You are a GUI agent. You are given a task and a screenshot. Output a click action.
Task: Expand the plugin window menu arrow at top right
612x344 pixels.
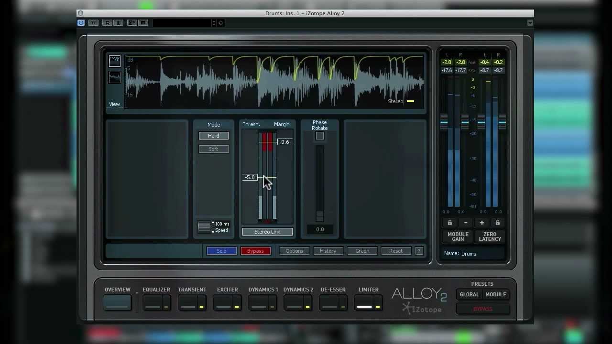pyautogui.click(x=530, y=23)
